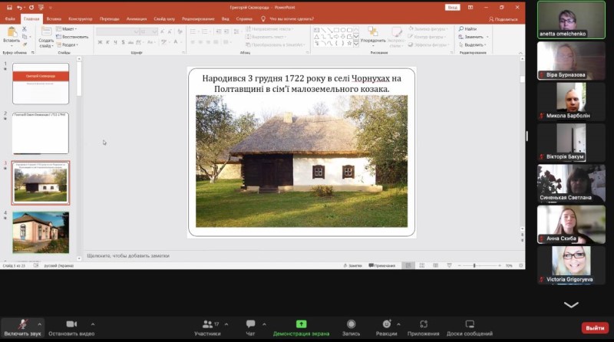Select slide 4 thumbnail with building
Viewport: 614px width, 342px height.
coord(41,232)
